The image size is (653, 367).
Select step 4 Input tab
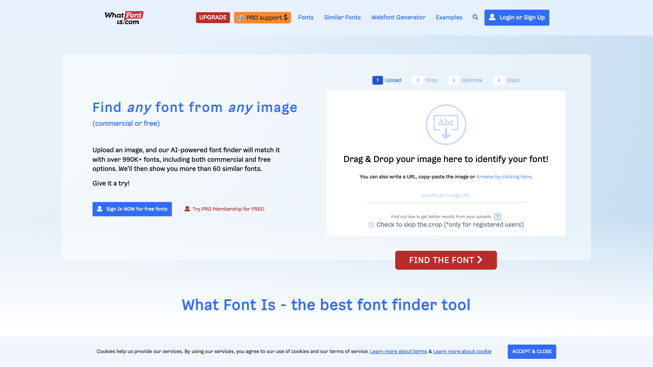(506, 80)
